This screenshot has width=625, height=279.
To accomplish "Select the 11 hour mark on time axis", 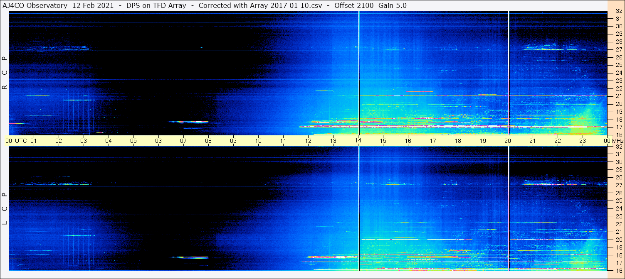I will (x=283, y=141).
